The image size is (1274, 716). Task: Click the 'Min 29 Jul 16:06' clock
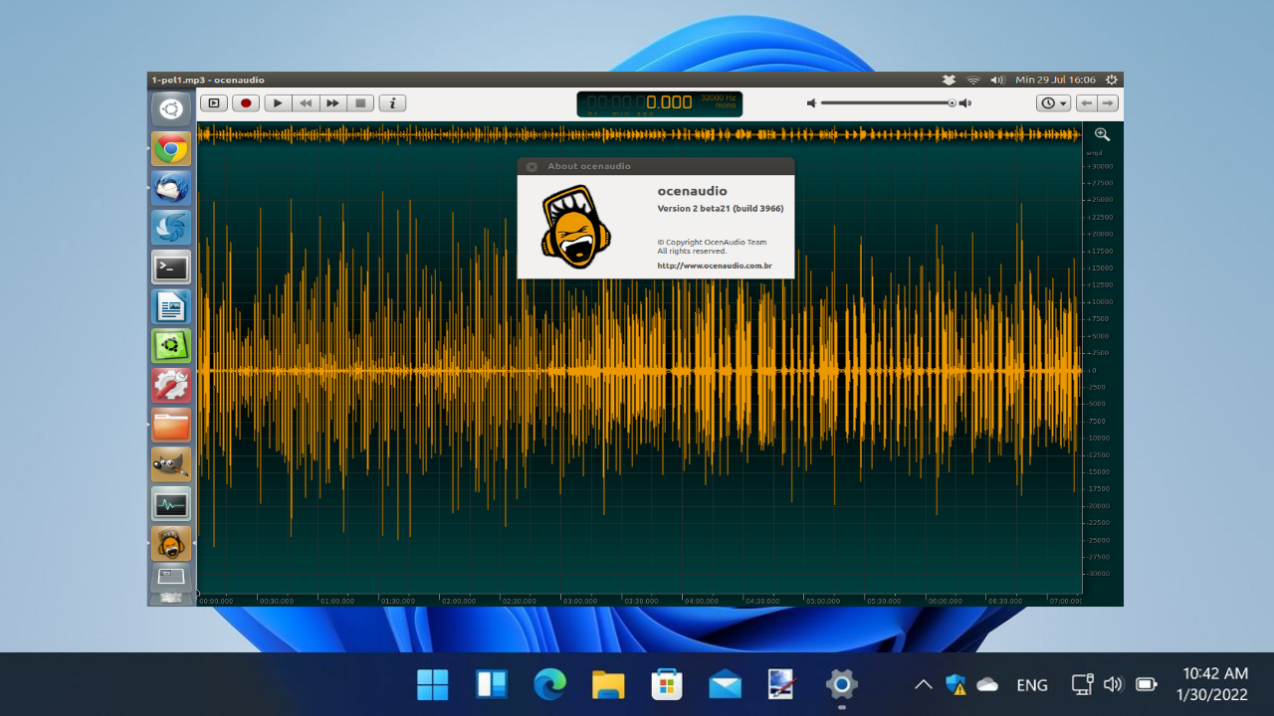coord(1055,80)
